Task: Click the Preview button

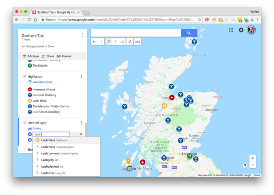Action: click(64, 56)
